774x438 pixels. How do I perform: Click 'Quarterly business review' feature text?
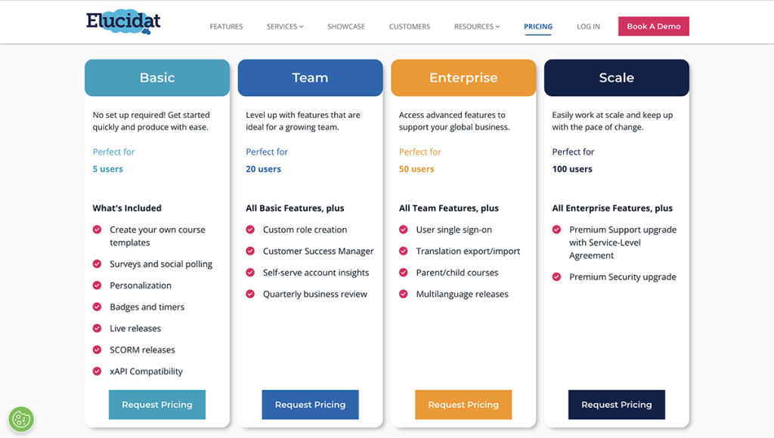pos(315,294)
